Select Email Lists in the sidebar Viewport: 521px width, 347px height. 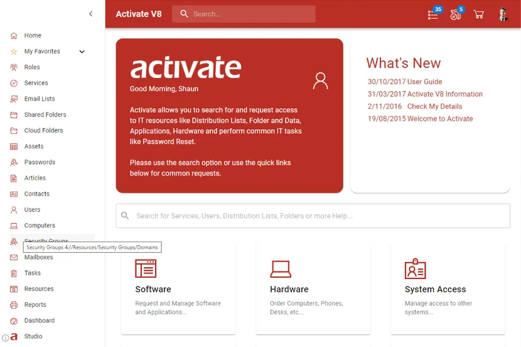40,99
